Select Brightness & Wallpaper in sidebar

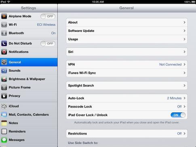(x=29, y=79)
